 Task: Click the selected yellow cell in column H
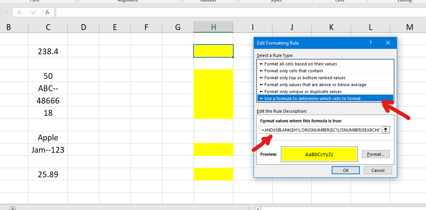point(213,51)
